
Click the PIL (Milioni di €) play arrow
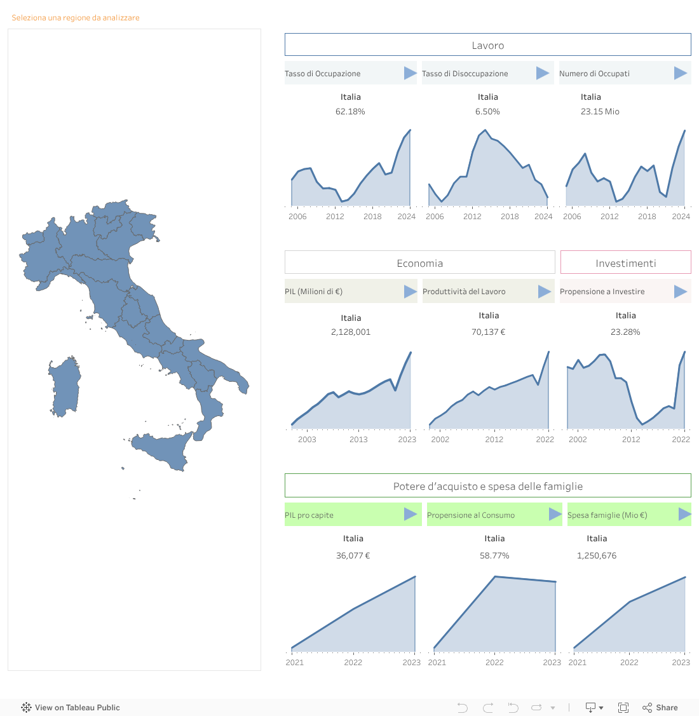(410, 292)
